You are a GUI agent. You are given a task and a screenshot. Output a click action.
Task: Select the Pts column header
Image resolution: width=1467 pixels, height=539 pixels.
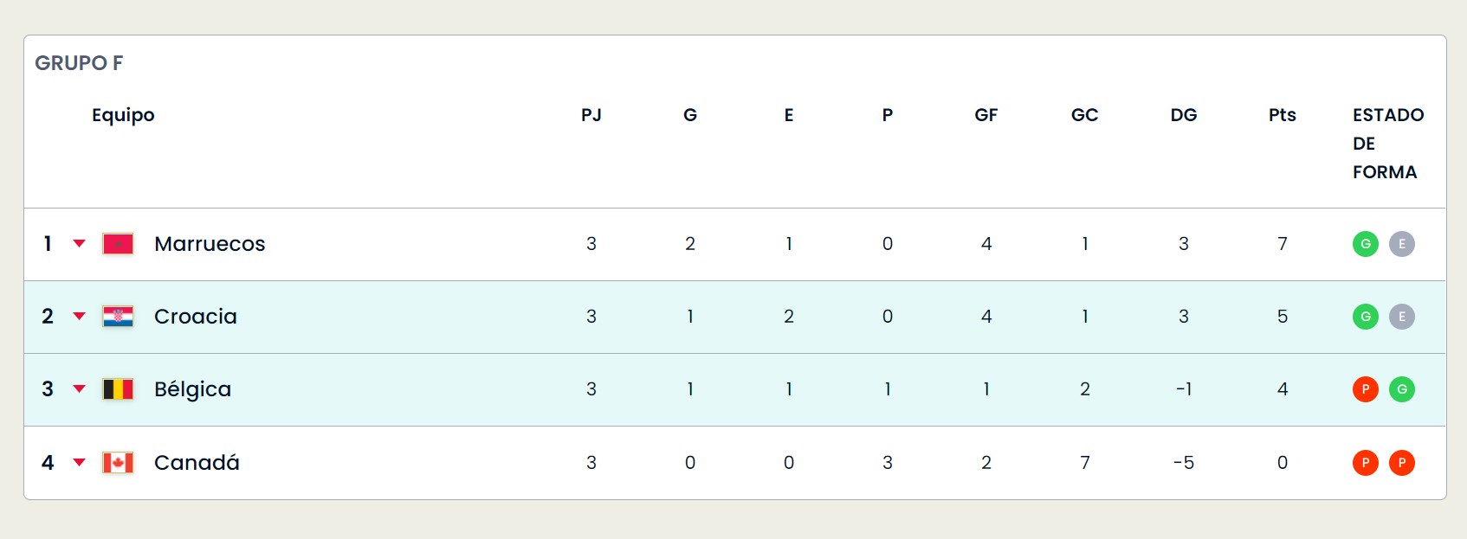(1283, 115)
